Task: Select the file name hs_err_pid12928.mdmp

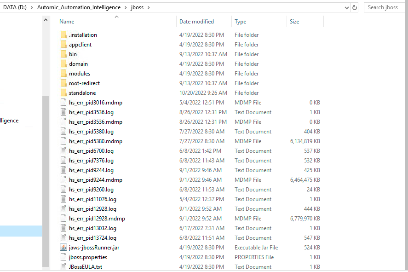Action: (97, 219)
